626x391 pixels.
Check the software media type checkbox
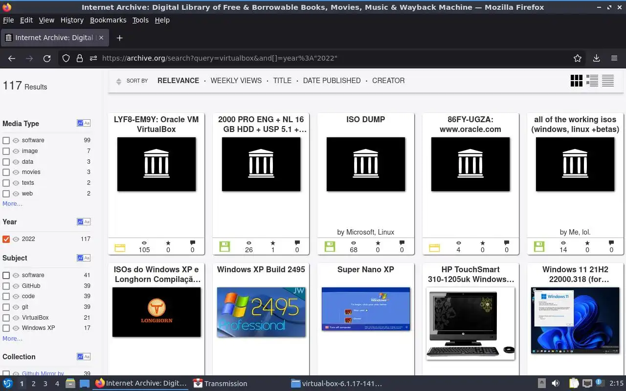(x=6, y=140)
